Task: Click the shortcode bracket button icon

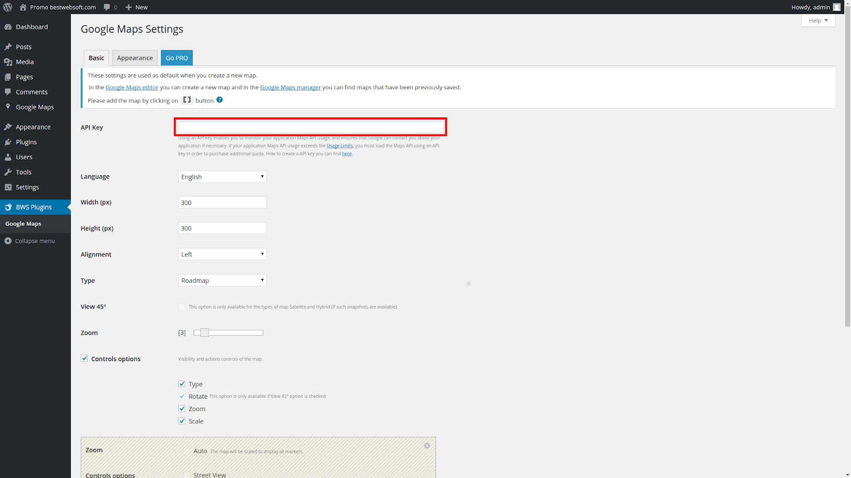Action: [x=187, y=100]
